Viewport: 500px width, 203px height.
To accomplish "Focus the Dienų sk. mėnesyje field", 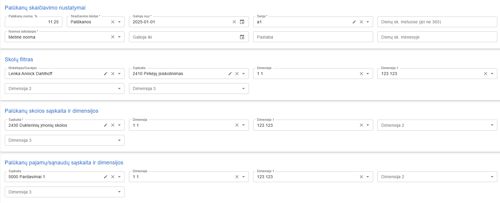I will 437,37.
